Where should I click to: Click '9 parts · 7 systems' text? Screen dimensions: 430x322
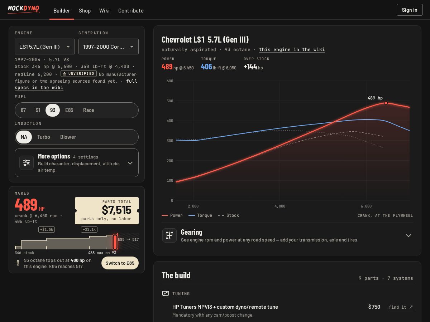[386, 278]
